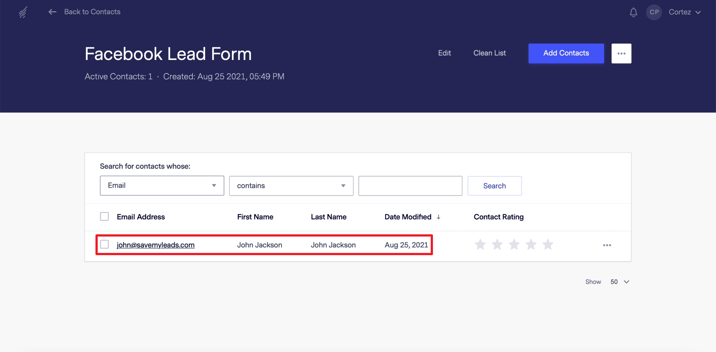Screen dimensions: 716x352
Task: Click the Active Contacts: 1 text
Action: [x=119, y=76]
